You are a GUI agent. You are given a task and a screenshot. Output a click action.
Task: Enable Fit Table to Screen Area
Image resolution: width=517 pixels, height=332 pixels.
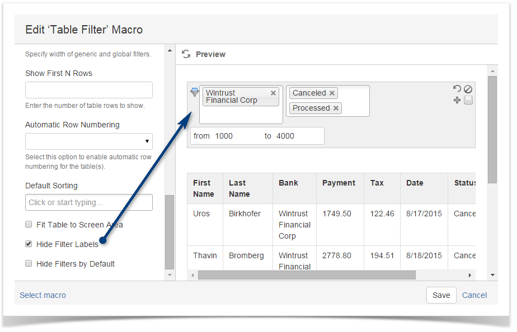point(28,224)
